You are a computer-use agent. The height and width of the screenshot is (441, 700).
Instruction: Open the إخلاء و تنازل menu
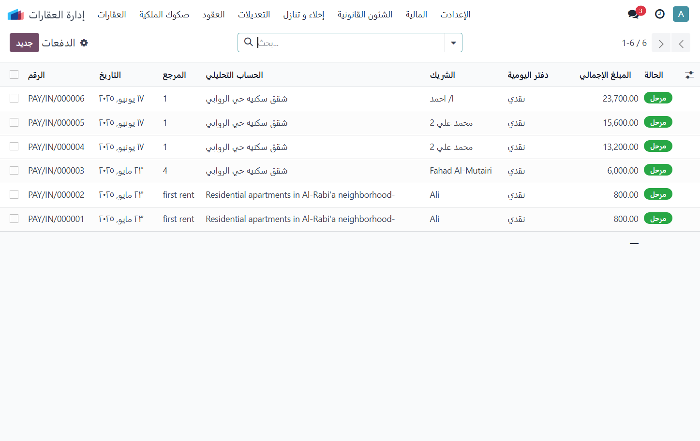coord(304,15)
